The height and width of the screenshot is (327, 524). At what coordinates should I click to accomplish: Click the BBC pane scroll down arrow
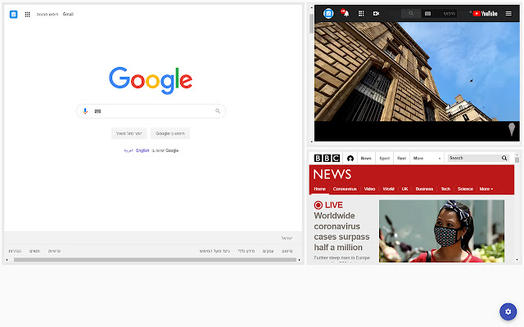coord(517,260)
